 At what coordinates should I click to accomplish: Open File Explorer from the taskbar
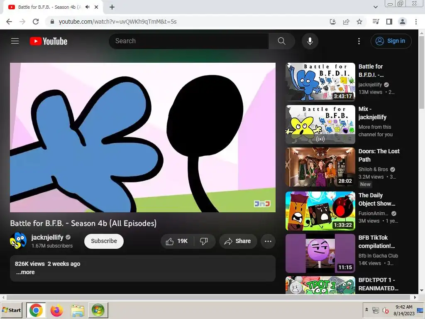[x=78, y=310]
